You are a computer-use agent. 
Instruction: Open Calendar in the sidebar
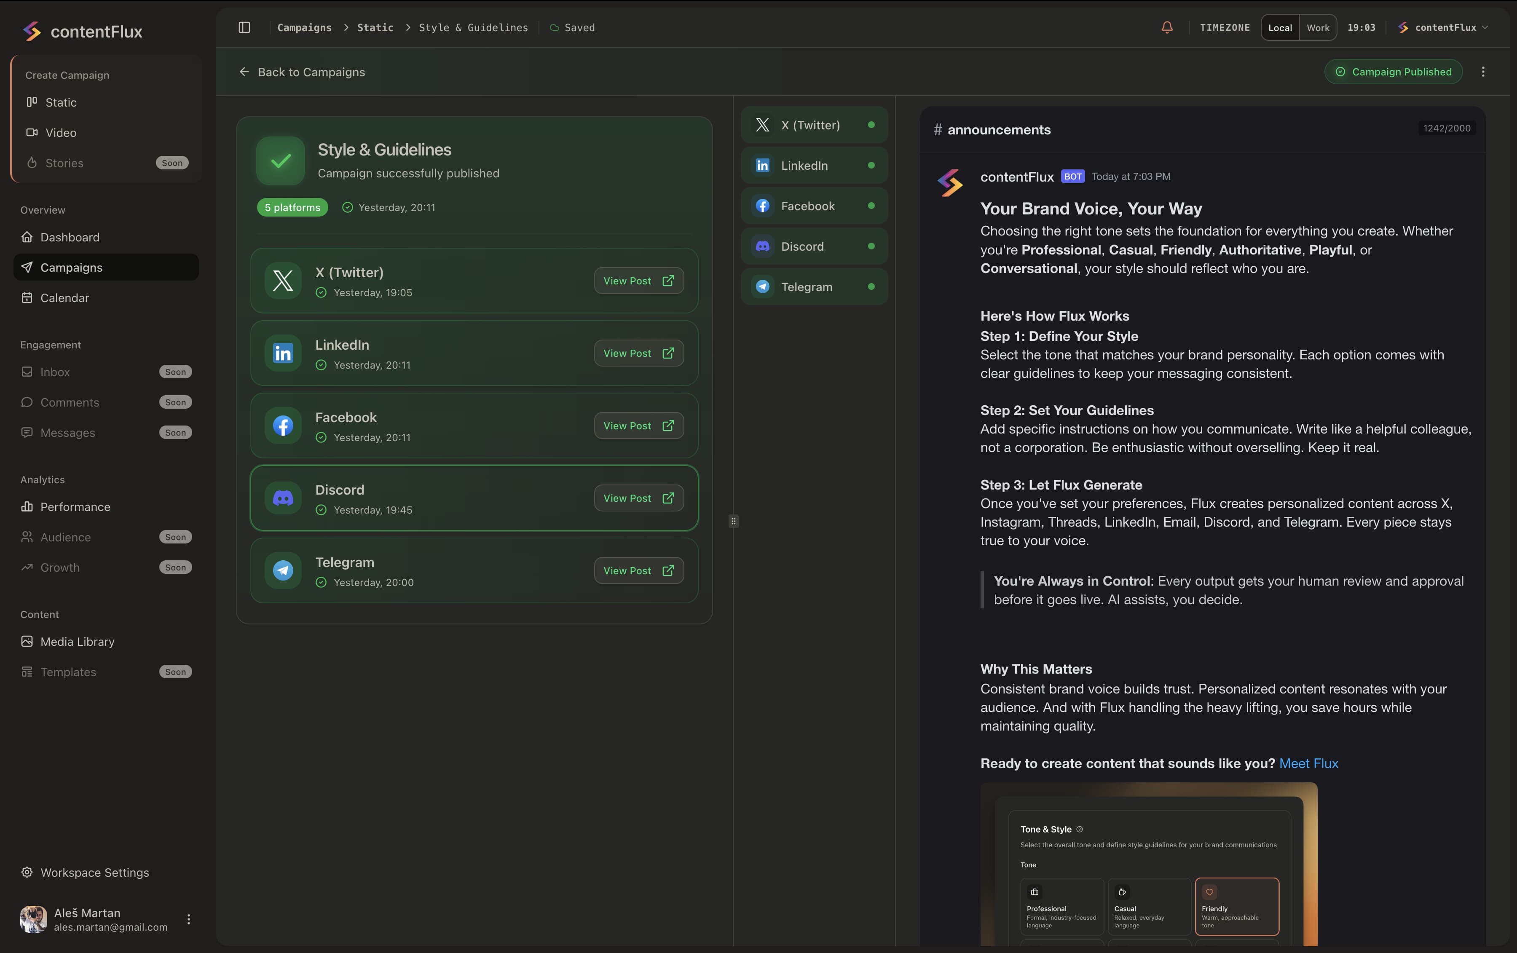64,298
